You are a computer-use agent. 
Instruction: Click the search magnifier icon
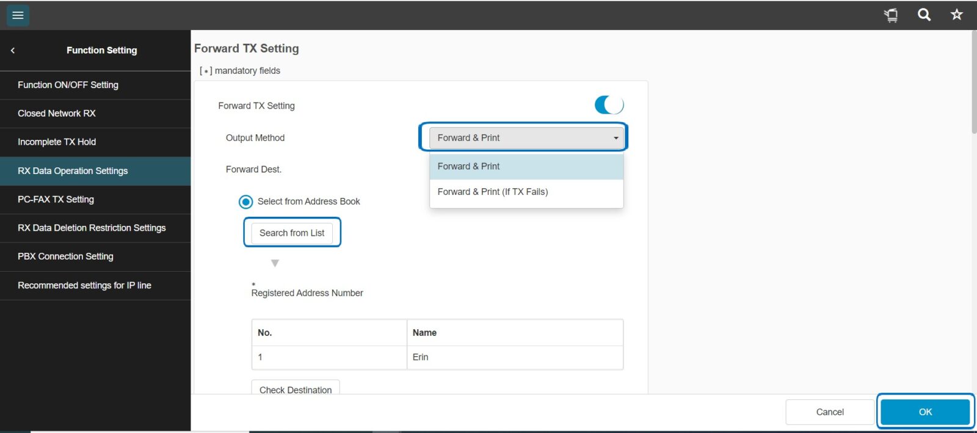coord(924,15)
